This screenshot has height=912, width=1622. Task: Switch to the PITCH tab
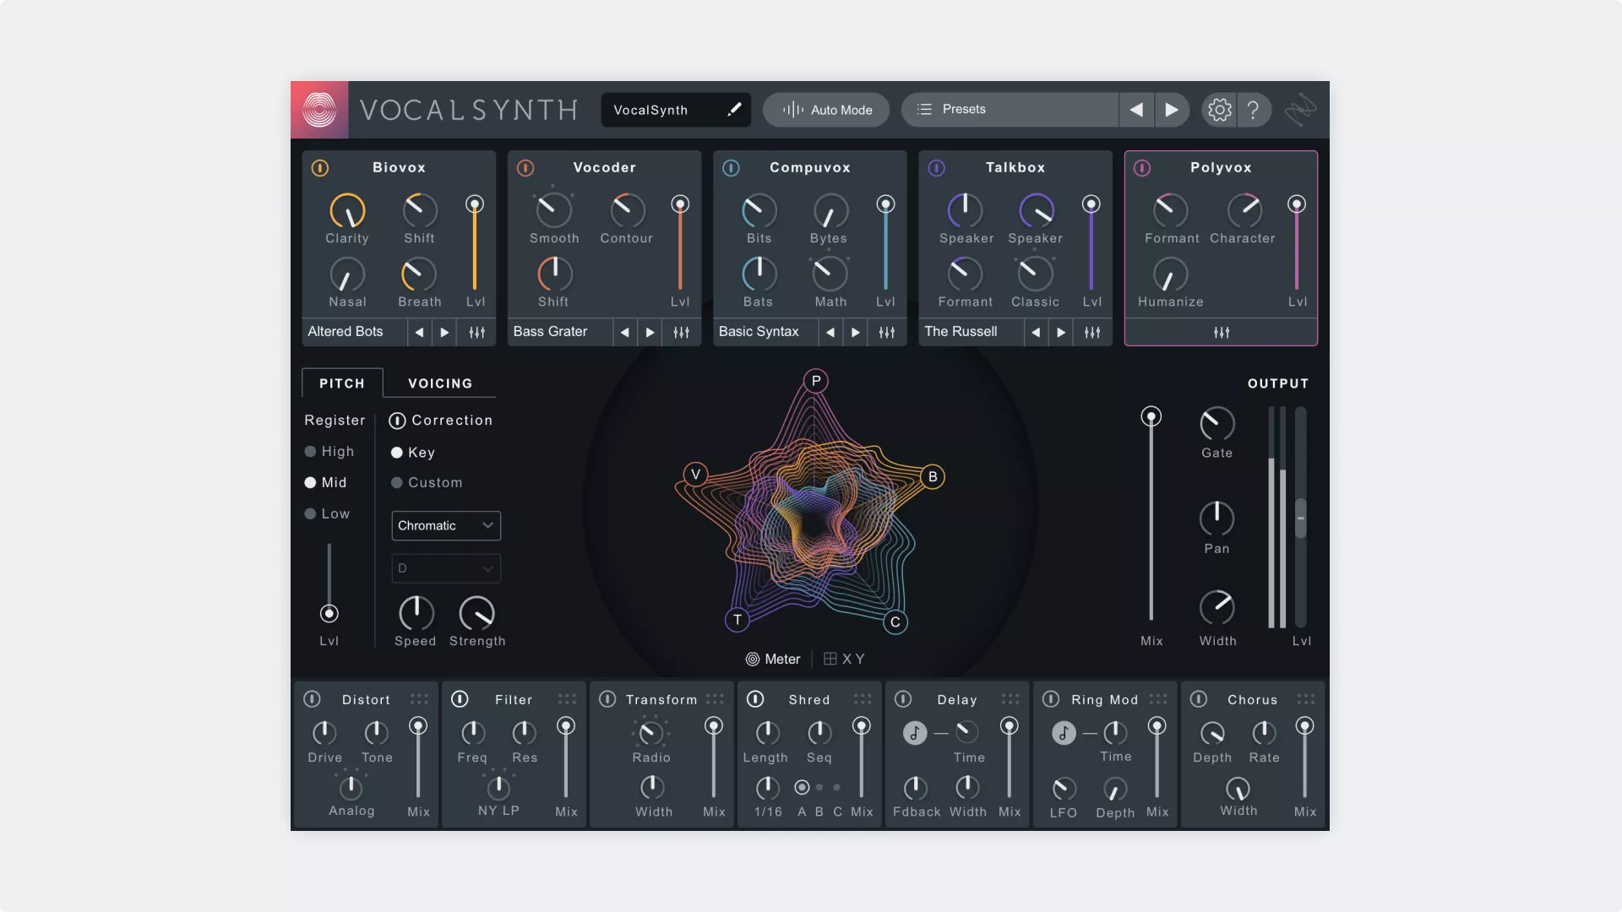[342, 383]
